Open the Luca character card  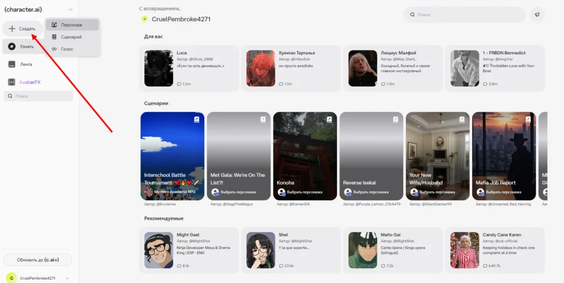pos(189,68)
